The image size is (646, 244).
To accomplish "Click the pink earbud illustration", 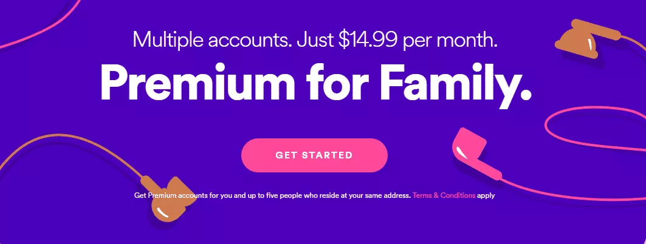I will tap(472, 149).
